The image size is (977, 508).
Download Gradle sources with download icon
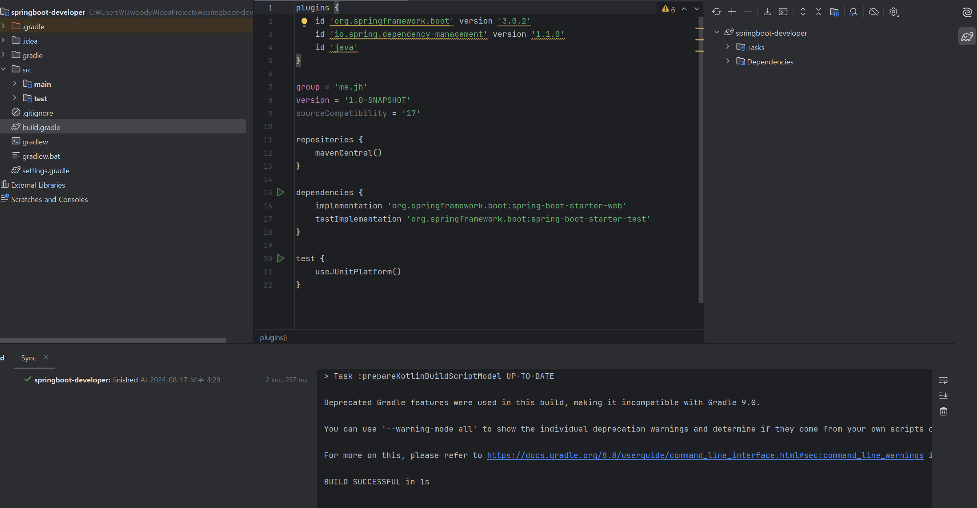767,12
